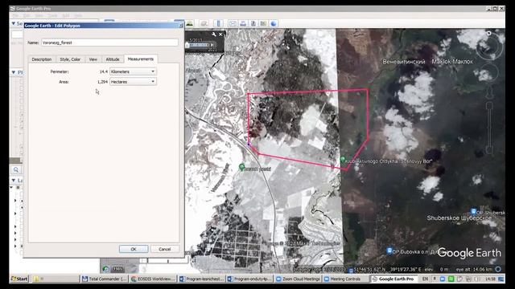
Task: Open the Add menu
Action: click(x=66, y=15)
